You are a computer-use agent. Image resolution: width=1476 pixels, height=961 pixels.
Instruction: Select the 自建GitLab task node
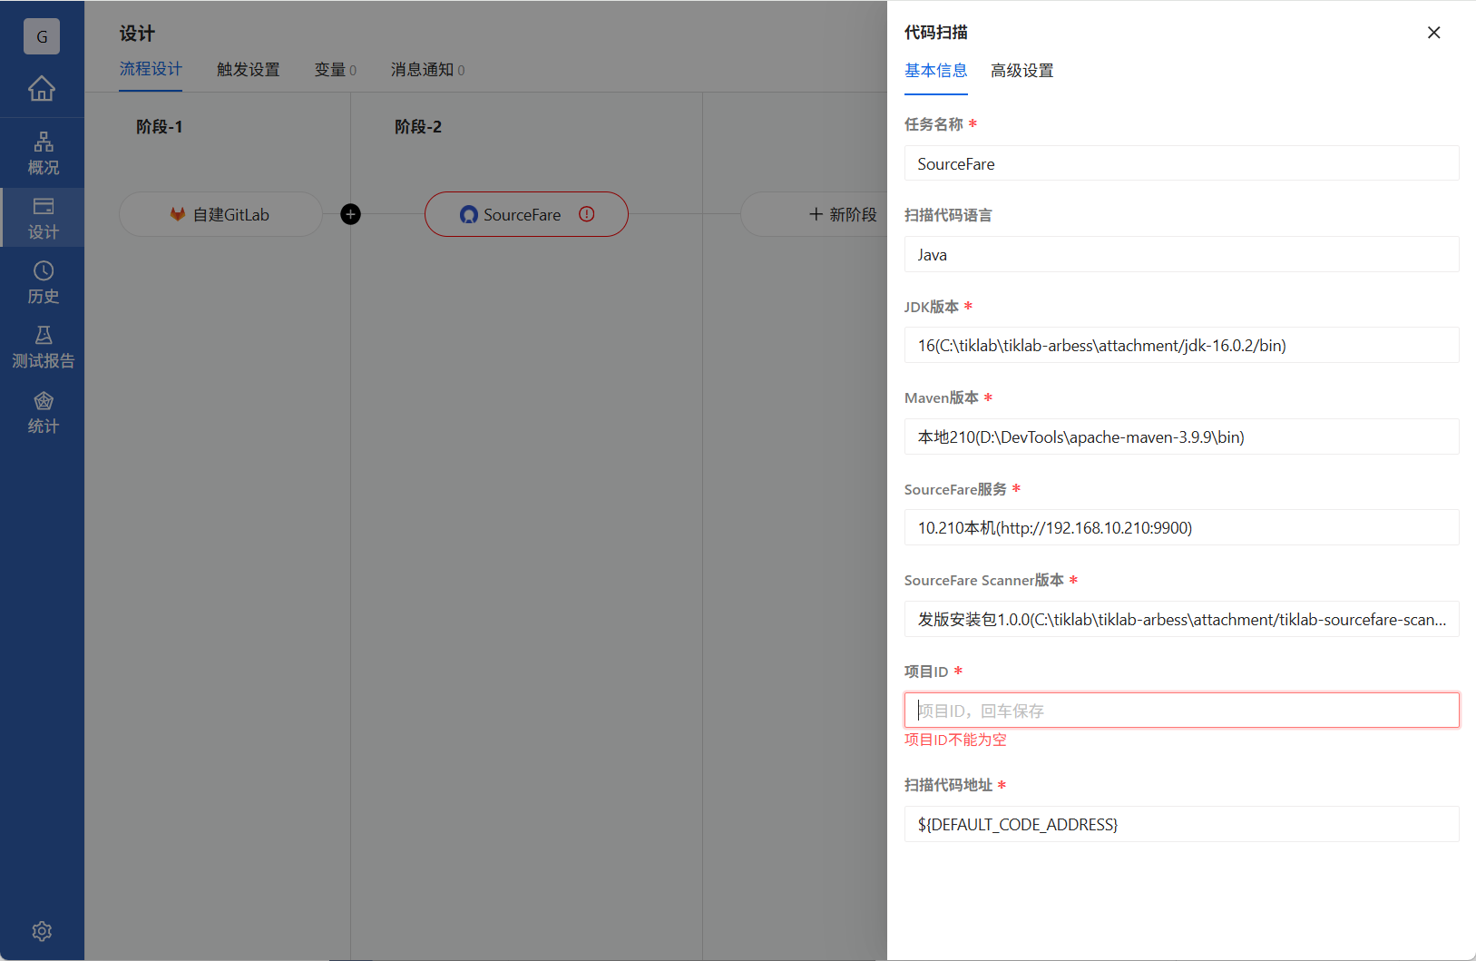tap(220, 214)
